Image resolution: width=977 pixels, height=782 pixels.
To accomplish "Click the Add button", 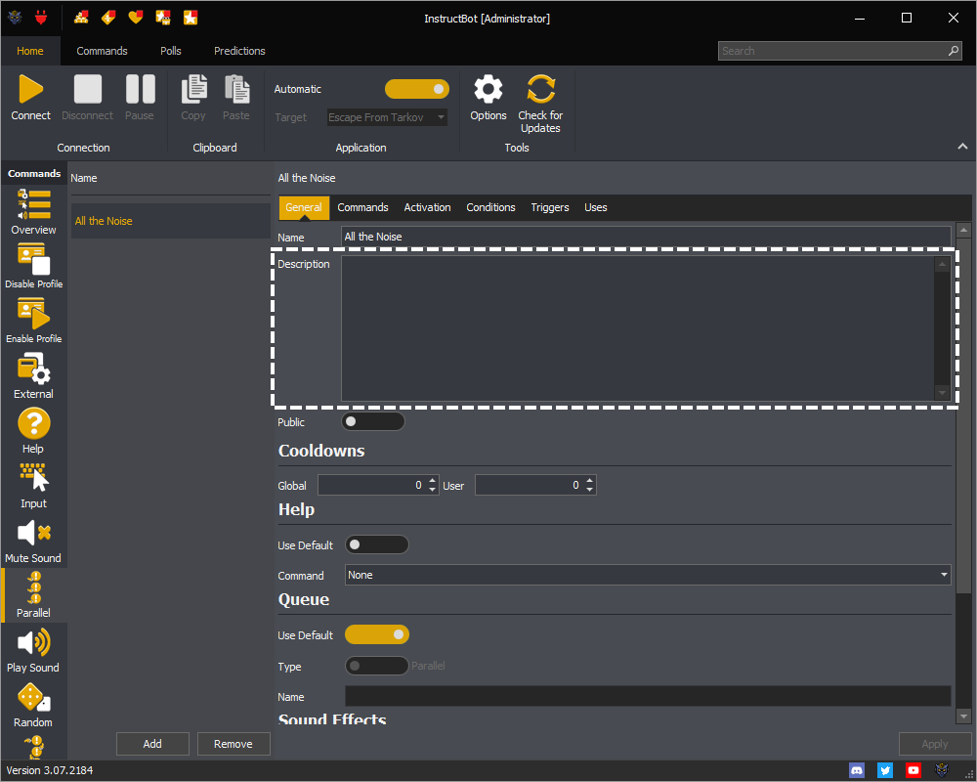I will point(152,744).
